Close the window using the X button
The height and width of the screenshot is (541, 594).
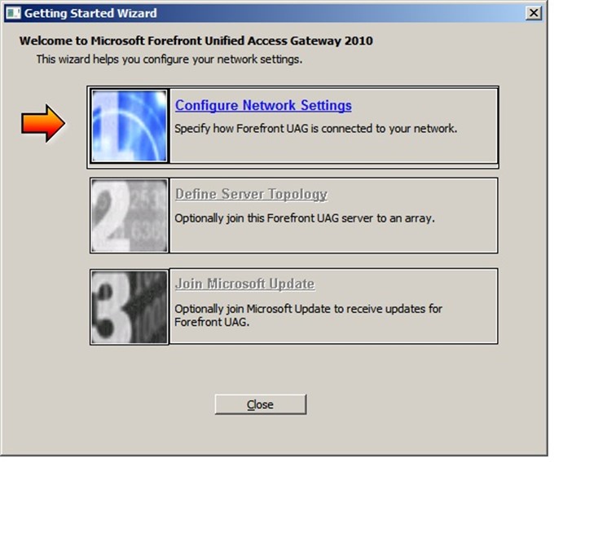534,13
